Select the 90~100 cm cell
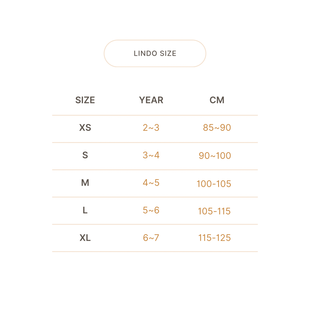 point(215,156)
